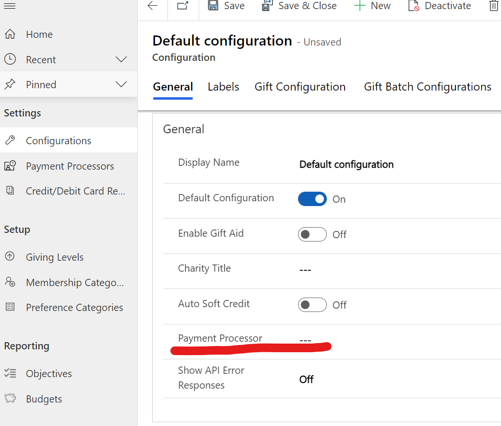This screenshot has height=426, width=501.
Task: Expand the Recent section chevron
Action: 121,59
